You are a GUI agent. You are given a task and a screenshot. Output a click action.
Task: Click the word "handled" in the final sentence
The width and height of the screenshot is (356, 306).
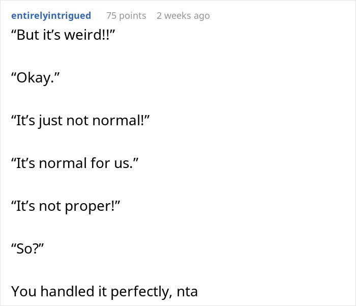pyautogui.click(x=67, y=292)
